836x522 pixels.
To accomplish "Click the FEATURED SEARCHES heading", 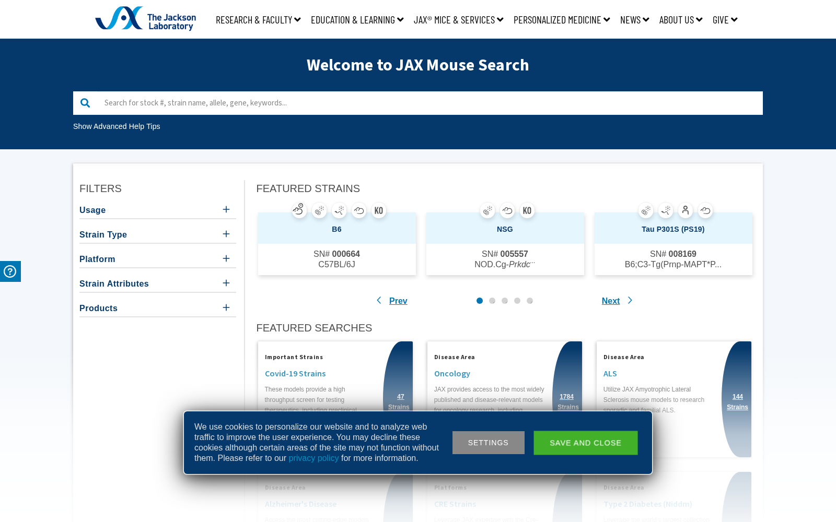I will pyautogui.click(x=314, y=328).
